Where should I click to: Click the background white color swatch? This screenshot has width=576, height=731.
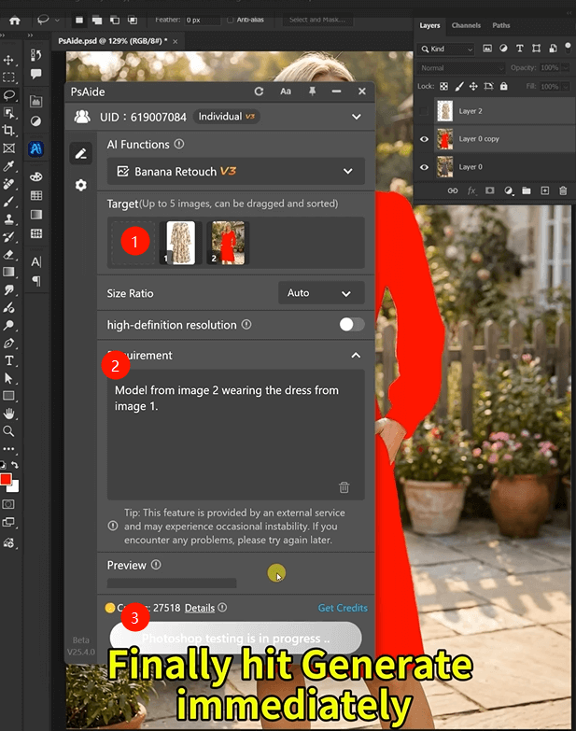(x=14, y=487)
